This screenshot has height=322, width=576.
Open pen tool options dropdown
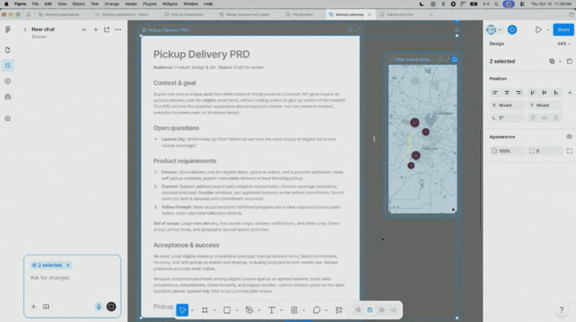point(259,311)
